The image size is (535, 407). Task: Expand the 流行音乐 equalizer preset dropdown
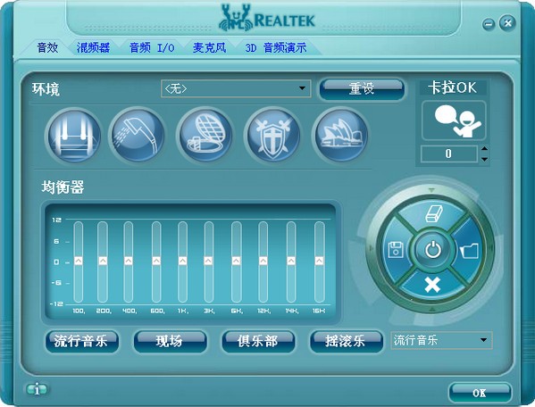(441, 340)
